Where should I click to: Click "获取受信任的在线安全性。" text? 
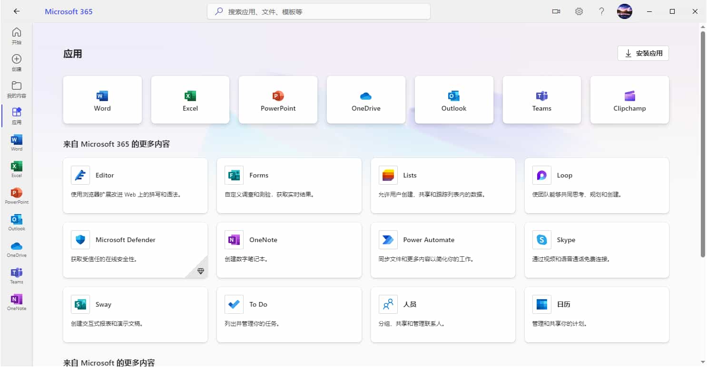coord(104,259)
